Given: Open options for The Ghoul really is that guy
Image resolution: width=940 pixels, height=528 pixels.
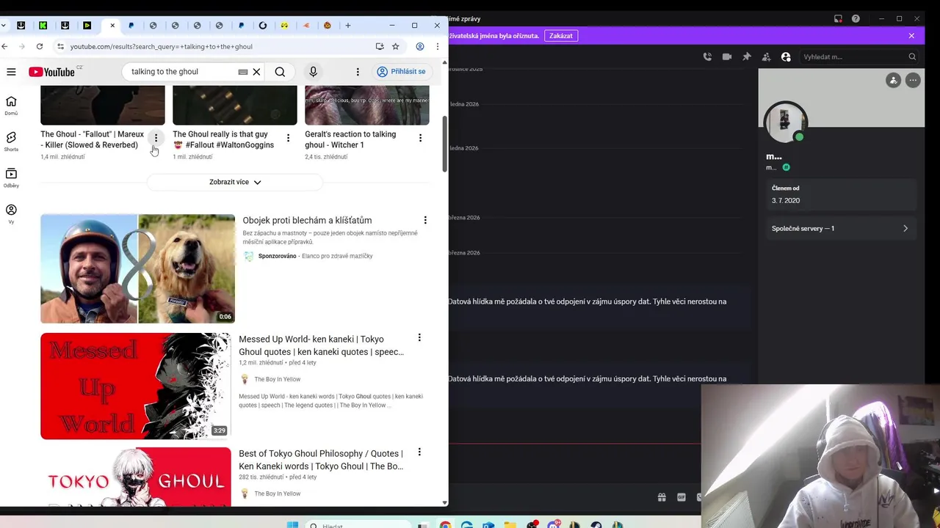Looking at the screenshot, I should (288, 138).
